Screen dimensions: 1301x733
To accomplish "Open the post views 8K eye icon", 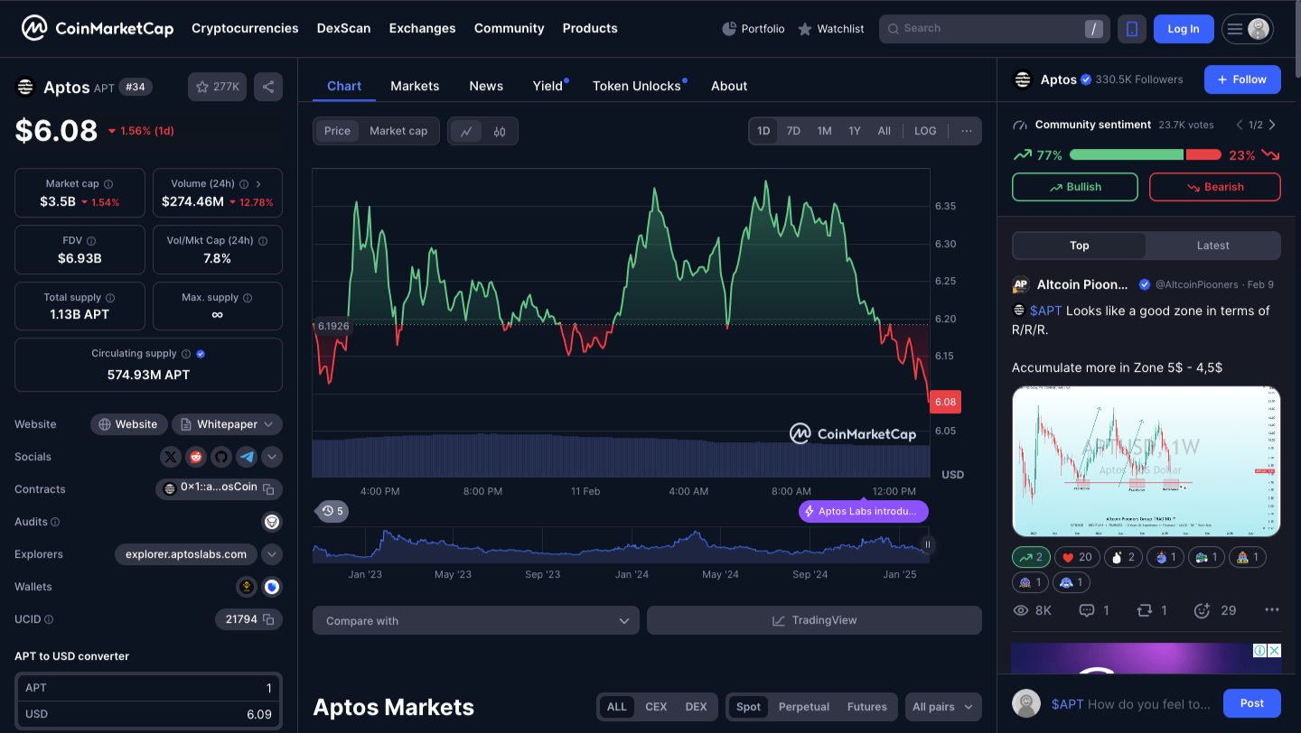I will [1022, 610].
